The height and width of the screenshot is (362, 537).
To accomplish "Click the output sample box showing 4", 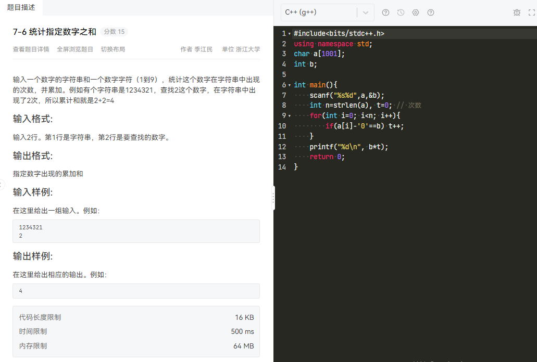I will (136, 291).
